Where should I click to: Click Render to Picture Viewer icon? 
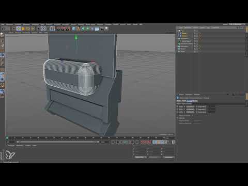[x=63, y=29]
